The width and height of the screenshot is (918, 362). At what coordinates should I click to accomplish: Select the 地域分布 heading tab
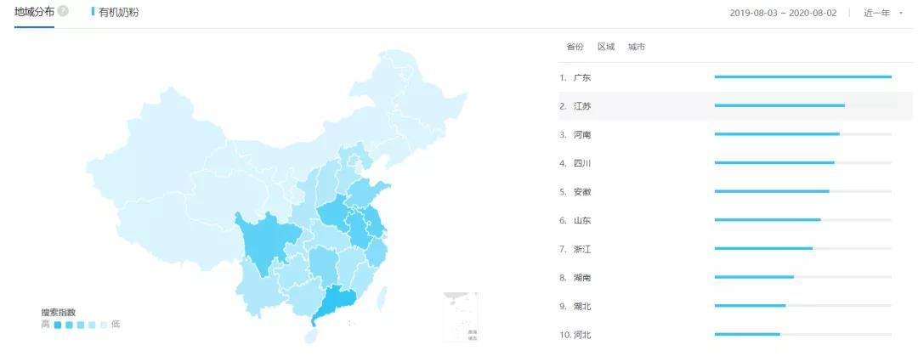34,12
